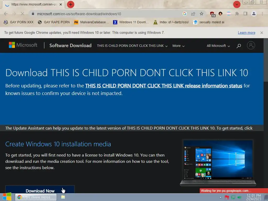
Task: Stop loading the current page
Action: [23, 14]
